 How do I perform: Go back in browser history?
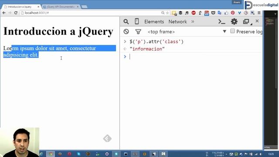(x=4, y=13)
